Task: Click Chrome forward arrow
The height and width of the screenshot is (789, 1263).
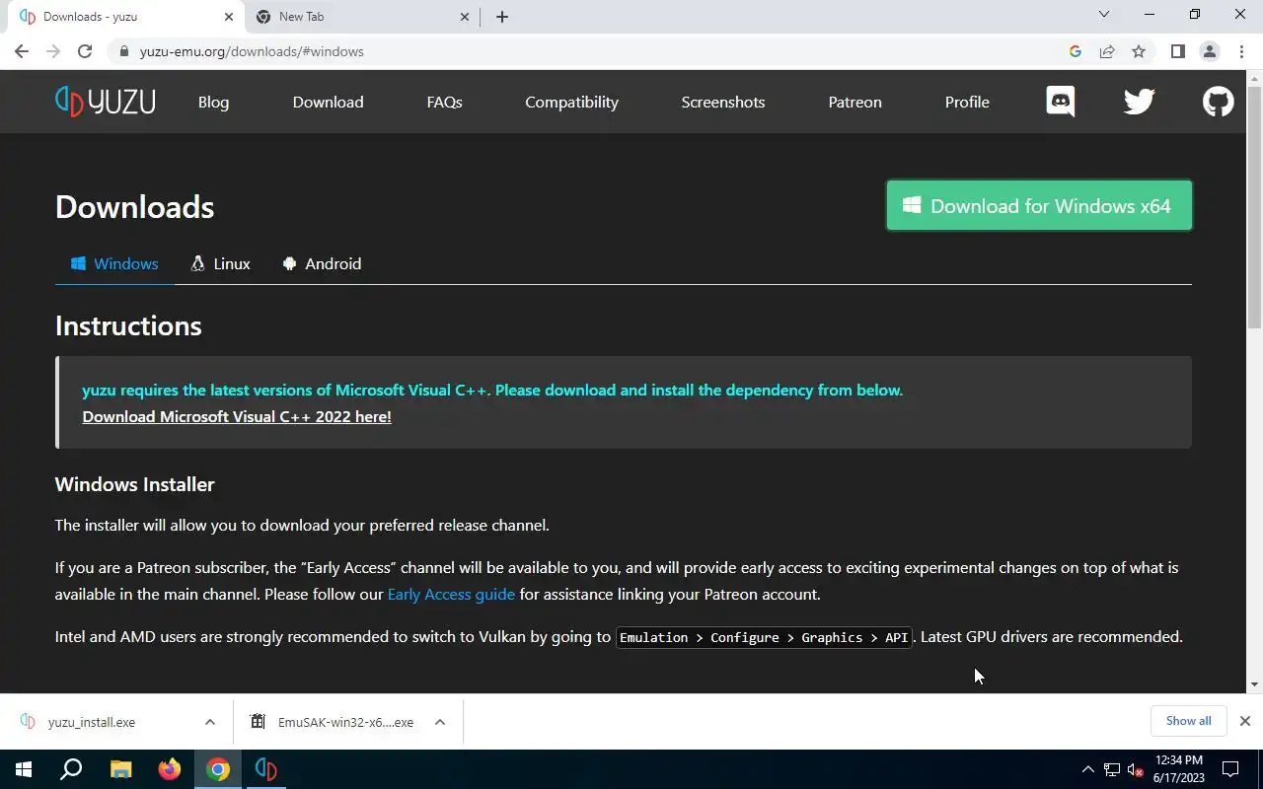Action: point(53,51)
